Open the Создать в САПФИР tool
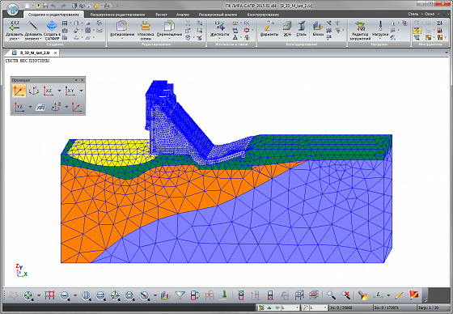Image resolution: width=453 pixels, height=314 pixels. pyautogui.click(x=52, y=26)
